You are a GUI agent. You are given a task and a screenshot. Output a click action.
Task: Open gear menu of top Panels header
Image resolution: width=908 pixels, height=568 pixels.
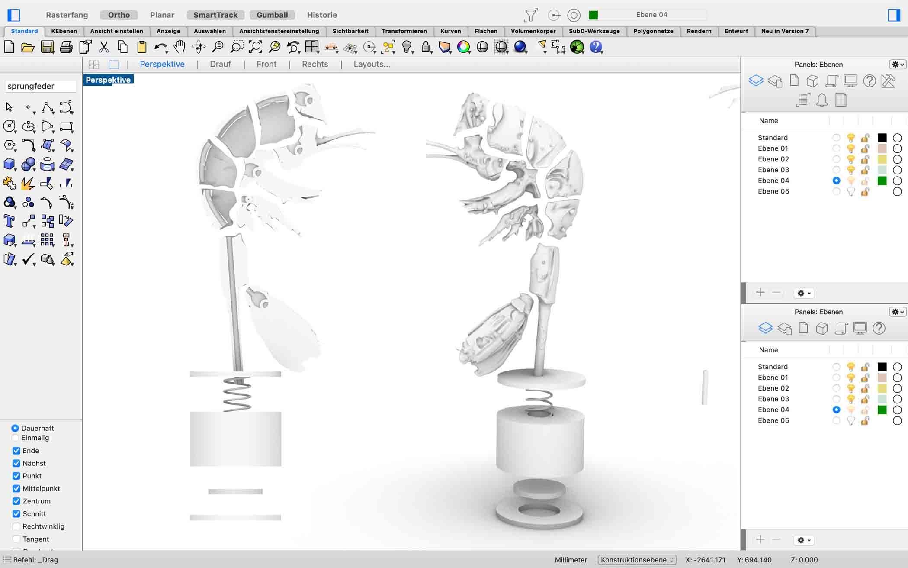tap(897, 65)
